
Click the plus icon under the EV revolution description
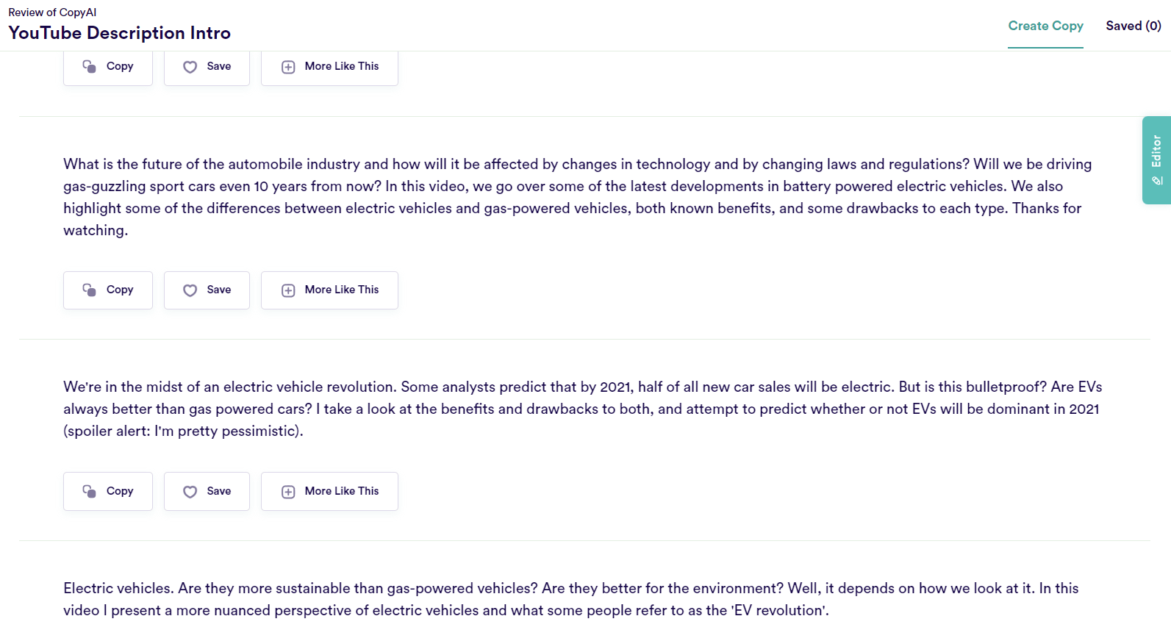click(x=288, y=492)
